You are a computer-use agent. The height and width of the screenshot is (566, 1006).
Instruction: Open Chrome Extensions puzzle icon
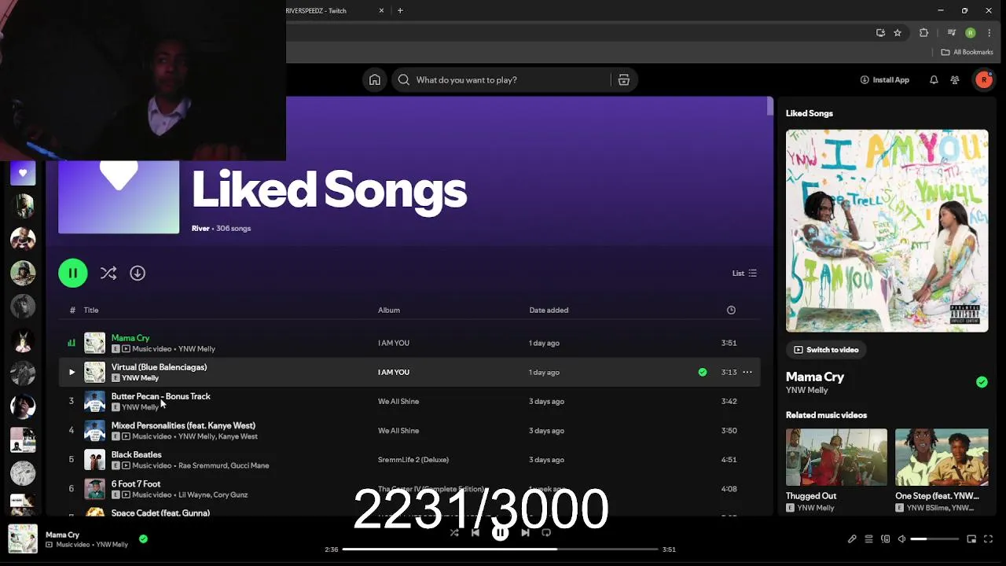[x=924, y=32]
